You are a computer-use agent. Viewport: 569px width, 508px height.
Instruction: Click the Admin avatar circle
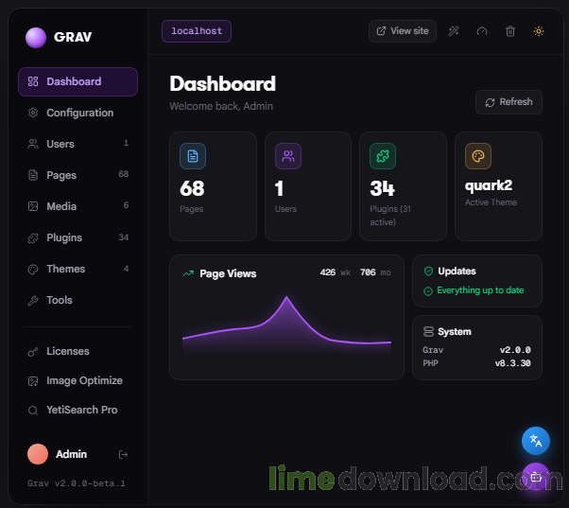point(38,454)
